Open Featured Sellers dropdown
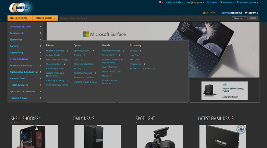This screenshot has height=148, width=267. point(45,18)
